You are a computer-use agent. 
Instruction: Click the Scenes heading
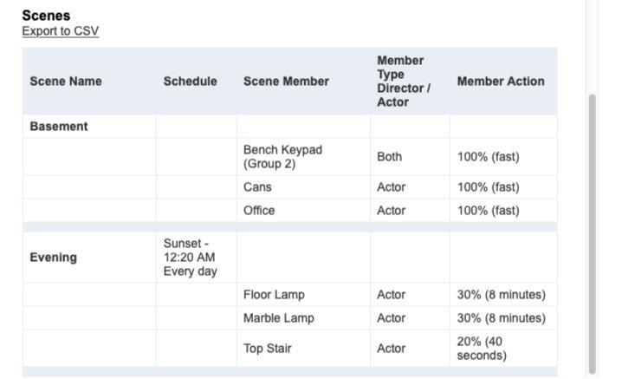(46, 16)
